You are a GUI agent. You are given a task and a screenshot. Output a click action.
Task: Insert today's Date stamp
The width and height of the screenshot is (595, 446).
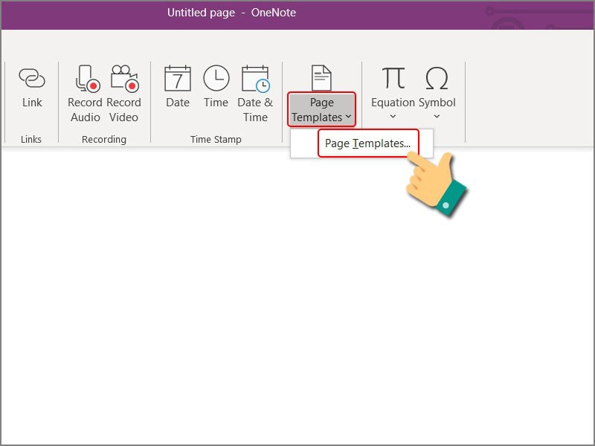(178, 86)
